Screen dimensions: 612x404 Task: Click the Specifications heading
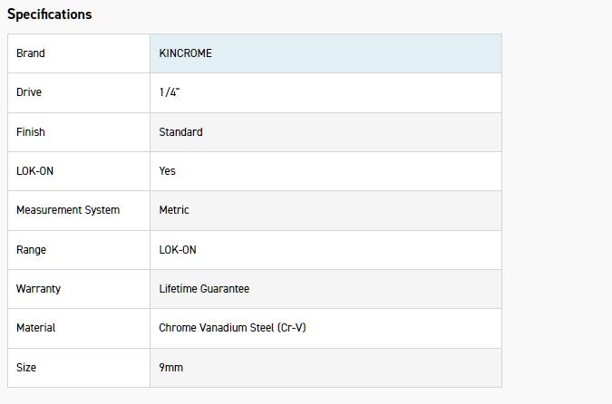coord(49,14)
